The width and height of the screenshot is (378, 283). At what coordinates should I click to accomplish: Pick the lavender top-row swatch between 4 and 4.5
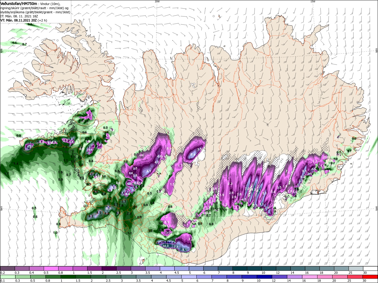pyautogui.click(x=167, y=268)
